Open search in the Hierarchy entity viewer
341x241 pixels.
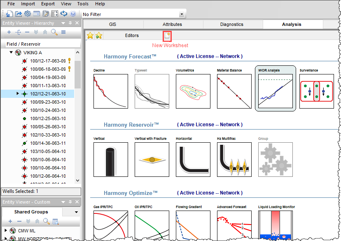coord(54,32)
